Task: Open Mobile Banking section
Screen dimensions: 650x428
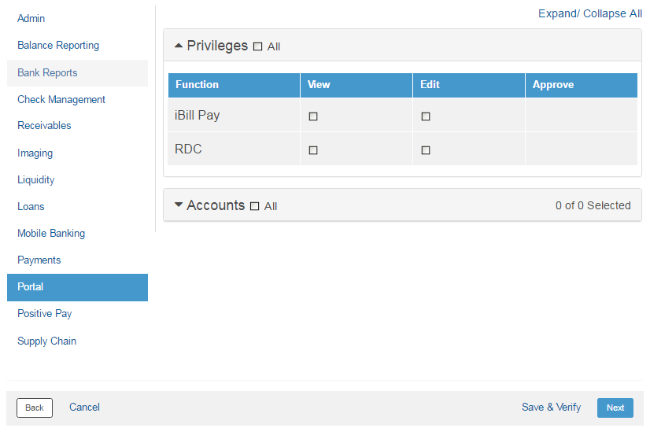Action: [51, 234]
